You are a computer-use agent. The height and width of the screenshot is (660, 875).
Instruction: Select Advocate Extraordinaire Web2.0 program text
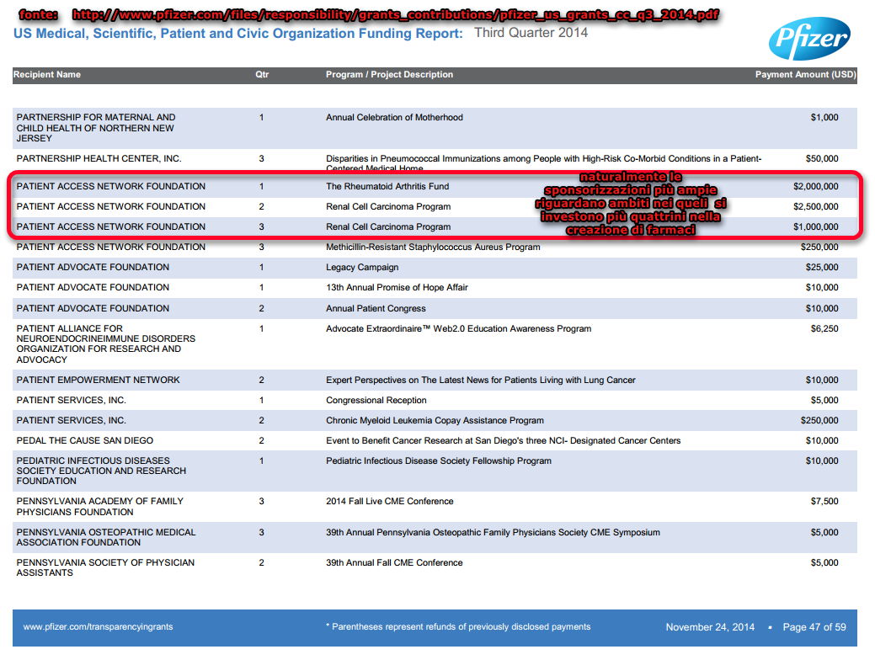point(459,328)
